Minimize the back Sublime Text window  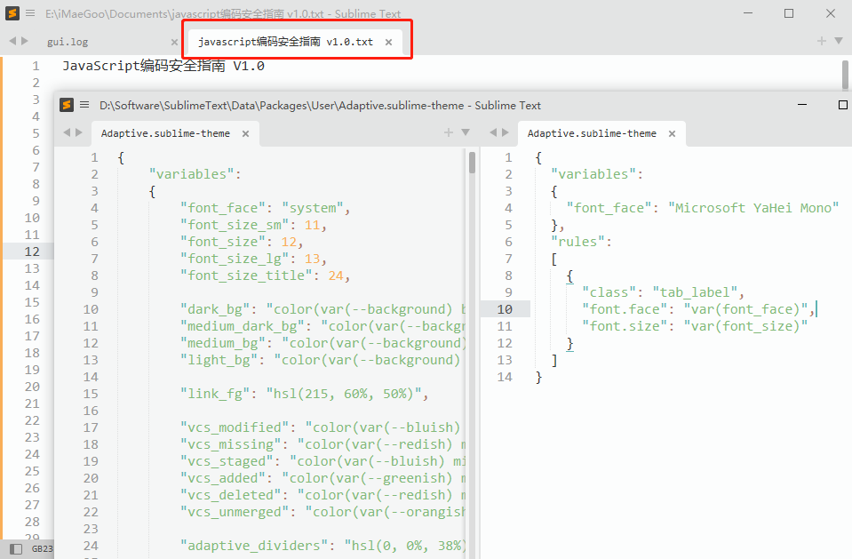[748, 13]
